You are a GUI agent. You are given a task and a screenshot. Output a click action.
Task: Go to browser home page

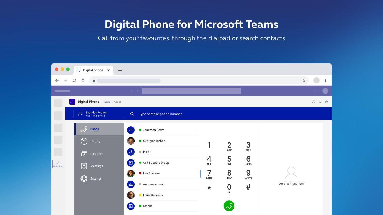pos(83,80)
